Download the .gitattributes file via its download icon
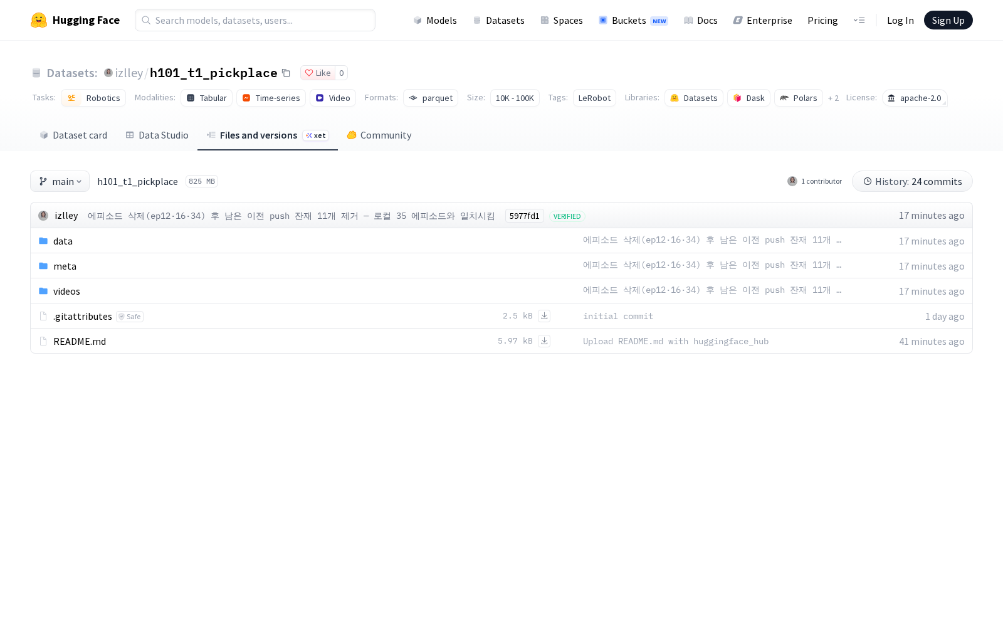 [x=544, y=316]
